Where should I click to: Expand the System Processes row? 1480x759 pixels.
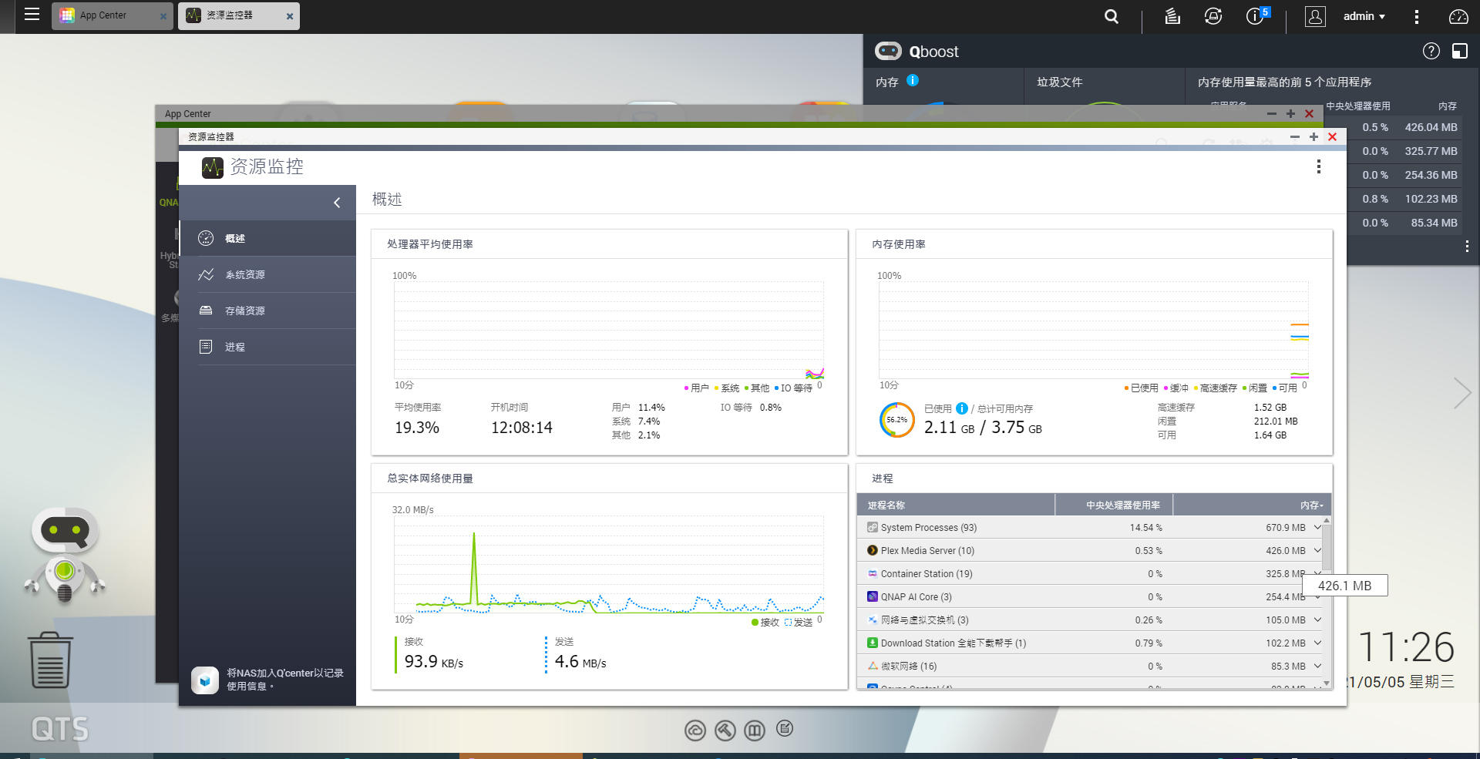point(1317,528)
